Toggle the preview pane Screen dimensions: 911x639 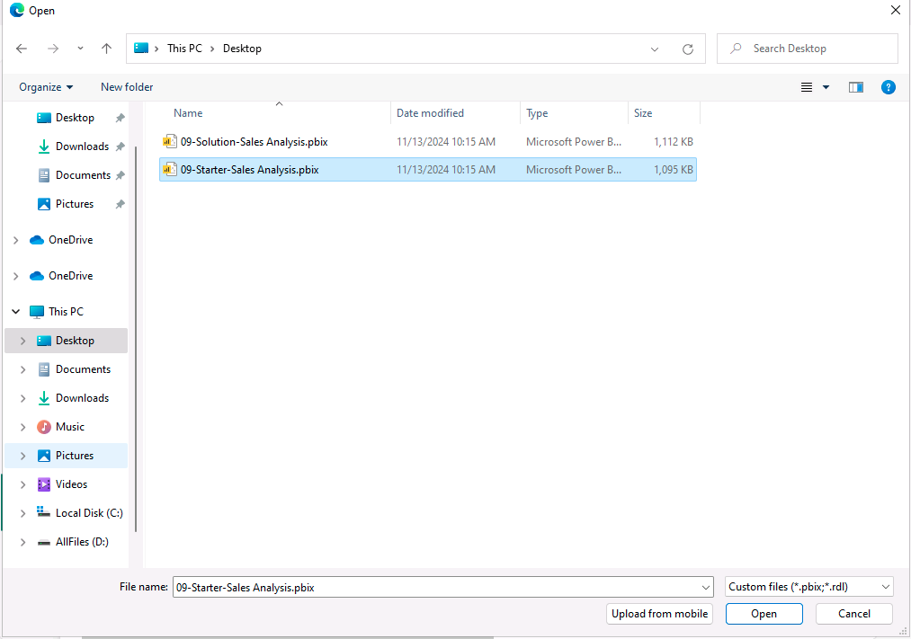pos(856,88)
